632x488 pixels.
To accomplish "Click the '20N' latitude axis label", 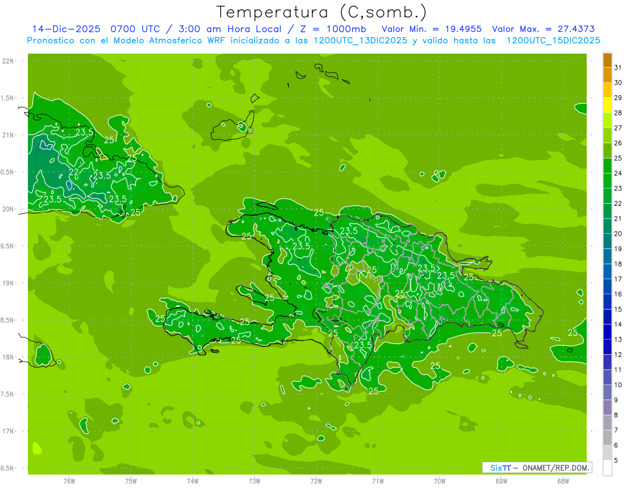I will click(9, 209).
